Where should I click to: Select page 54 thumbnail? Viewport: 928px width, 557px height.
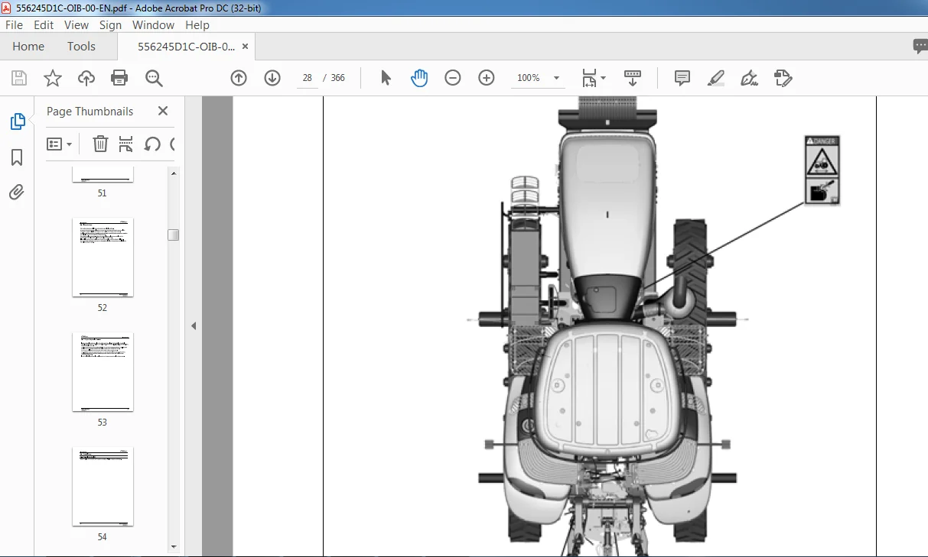[103, 487]
